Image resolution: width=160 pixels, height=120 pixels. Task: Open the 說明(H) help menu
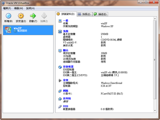(30, 8)
